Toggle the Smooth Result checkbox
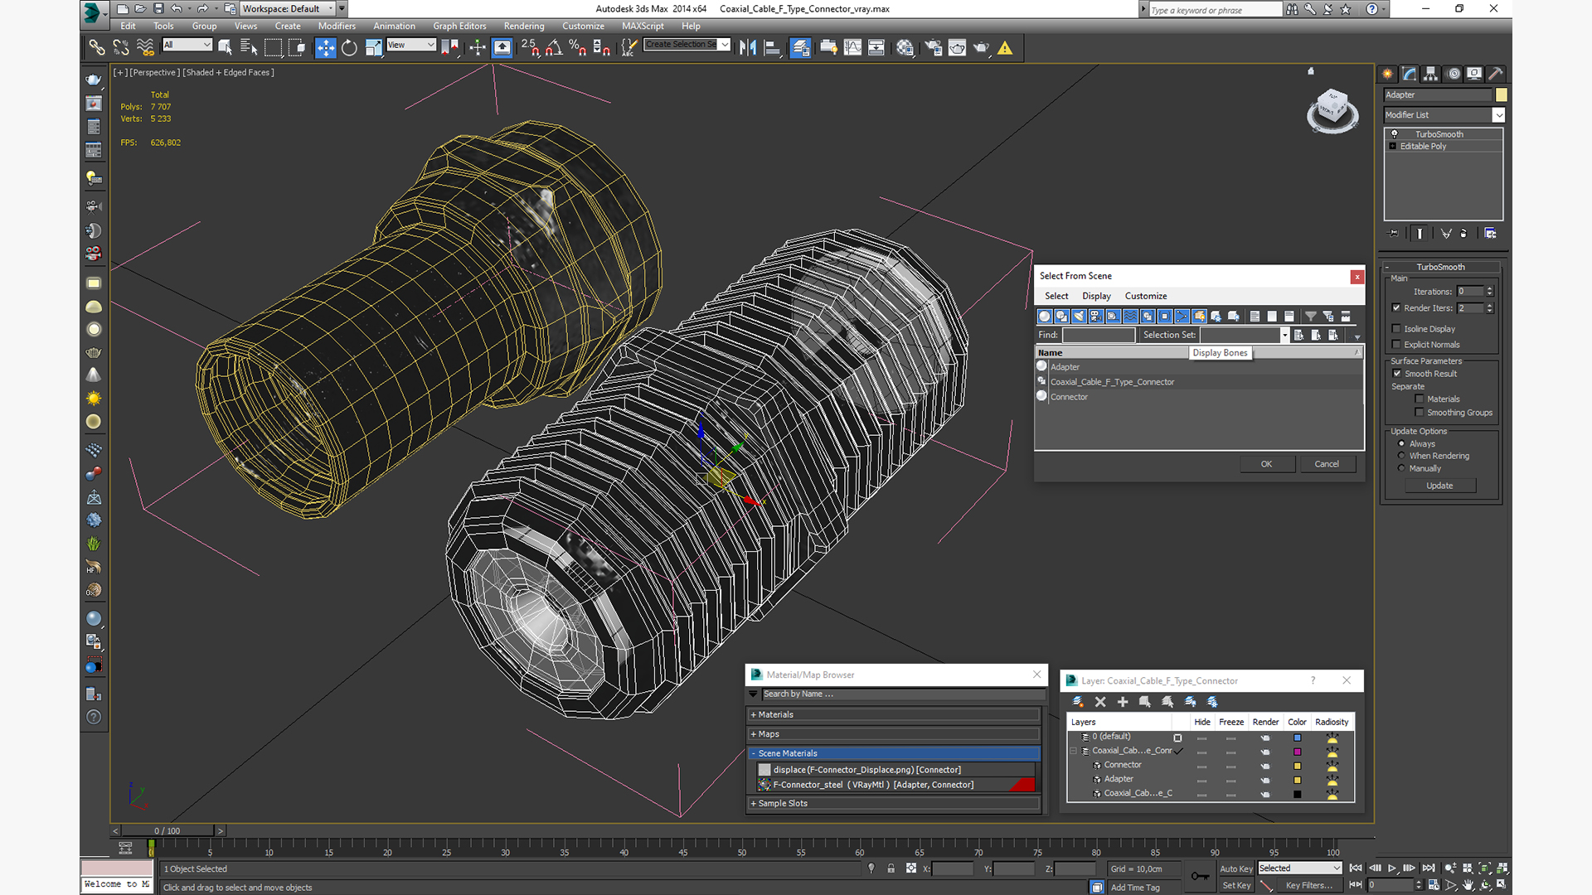This screenshot has height=895, width=1592. click(1397, 374)
